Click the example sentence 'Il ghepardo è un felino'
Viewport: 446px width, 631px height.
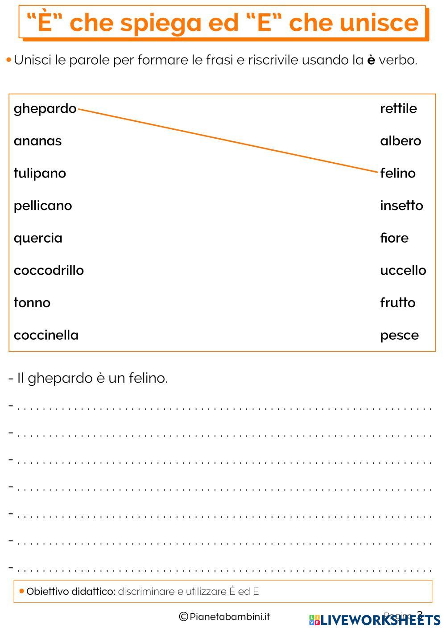click(x=89, y=378)
